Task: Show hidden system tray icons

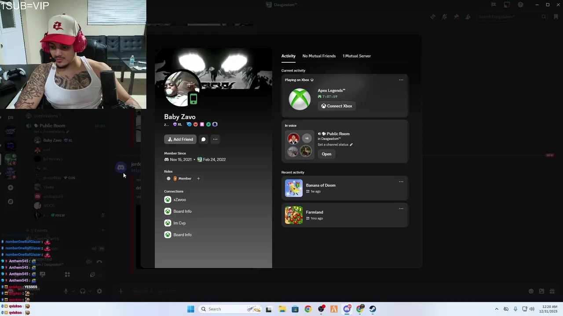Action: point(497,309)
